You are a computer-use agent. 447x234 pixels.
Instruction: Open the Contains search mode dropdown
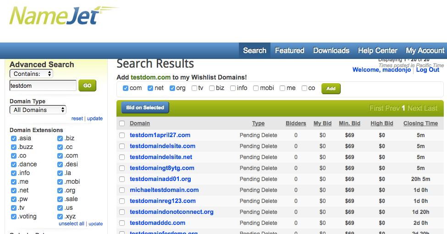(x=31, y=74)
